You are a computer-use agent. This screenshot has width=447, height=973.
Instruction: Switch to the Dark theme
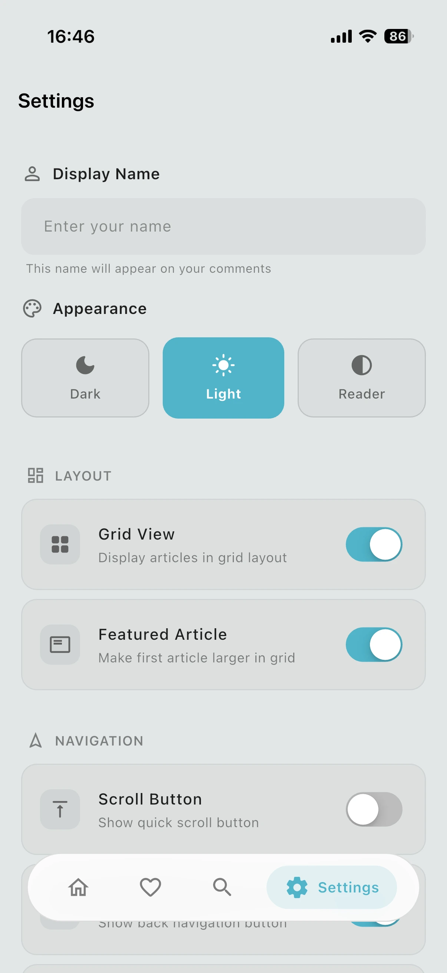pyautogui.click(x=85, y=378)
